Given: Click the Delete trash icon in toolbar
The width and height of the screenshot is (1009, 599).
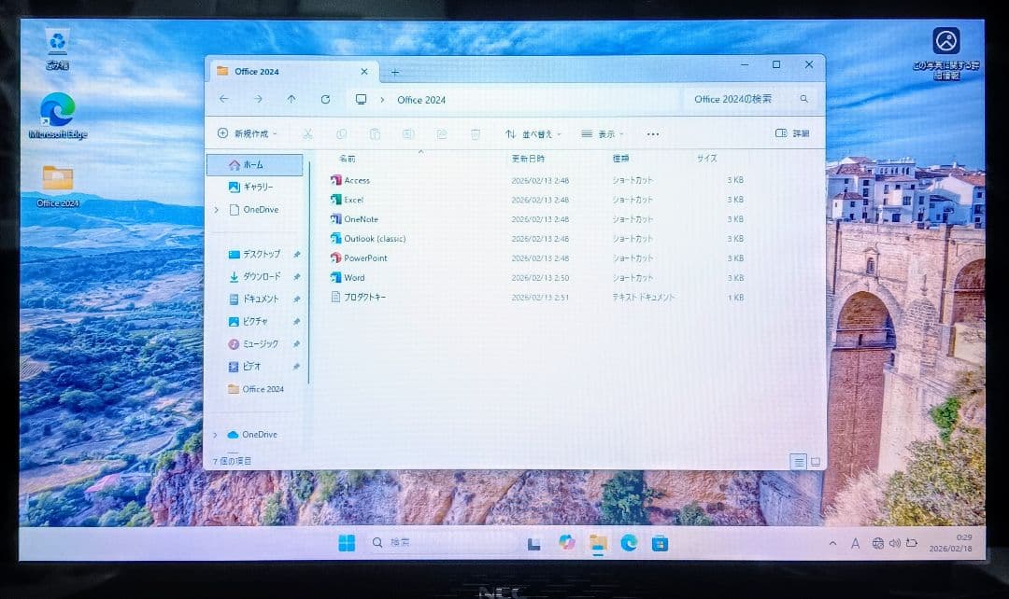Looking at the screenshot, I should (476, 133).
